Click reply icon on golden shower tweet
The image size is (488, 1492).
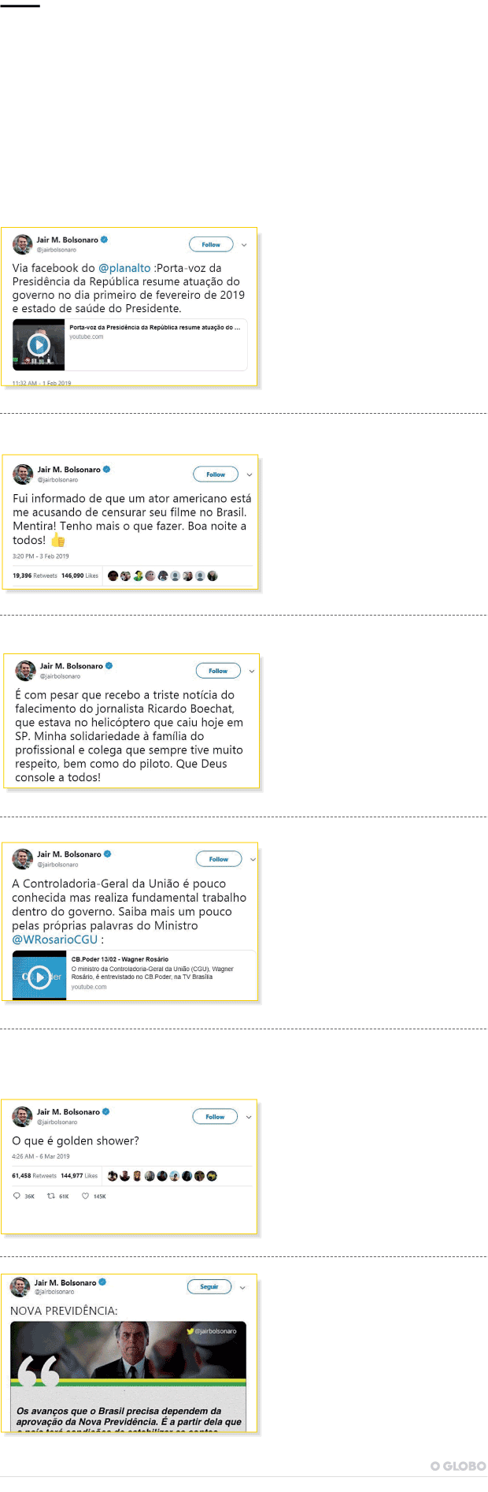tap(17, 1196)
